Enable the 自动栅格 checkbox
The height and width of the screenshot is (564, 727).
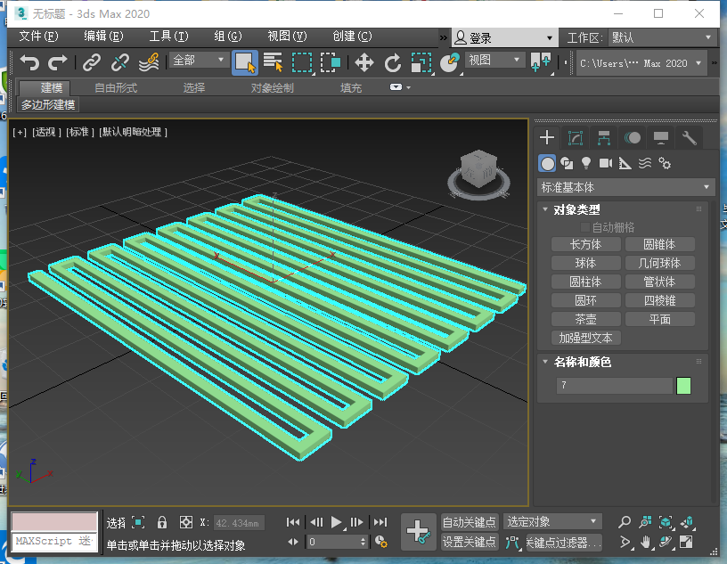pos(586,227)
